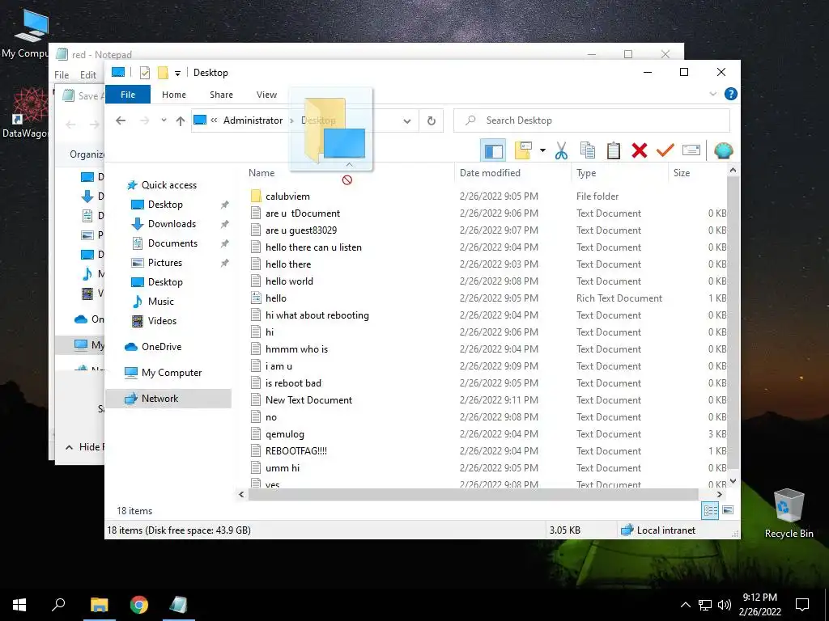The width and height of the screenshot is (829, 621).
Task: Select the 'umm hi' file
Action: [x=283, y=468]
